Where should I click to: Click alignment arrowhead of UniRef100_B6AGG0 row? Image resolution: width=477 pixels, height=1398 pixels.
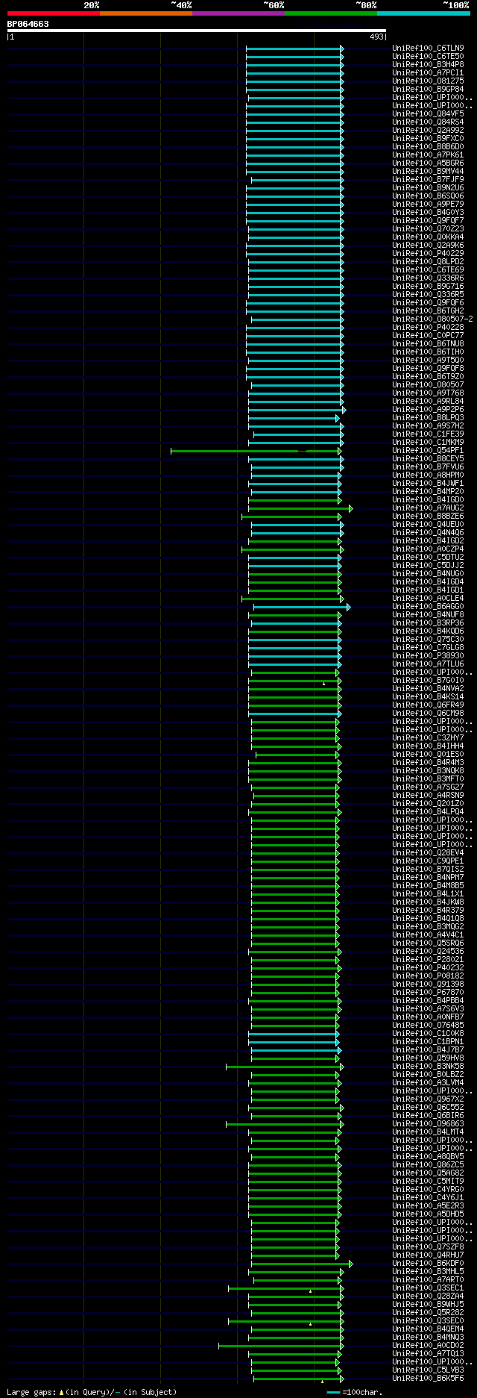pyautogui.click(x=348, y=607)
